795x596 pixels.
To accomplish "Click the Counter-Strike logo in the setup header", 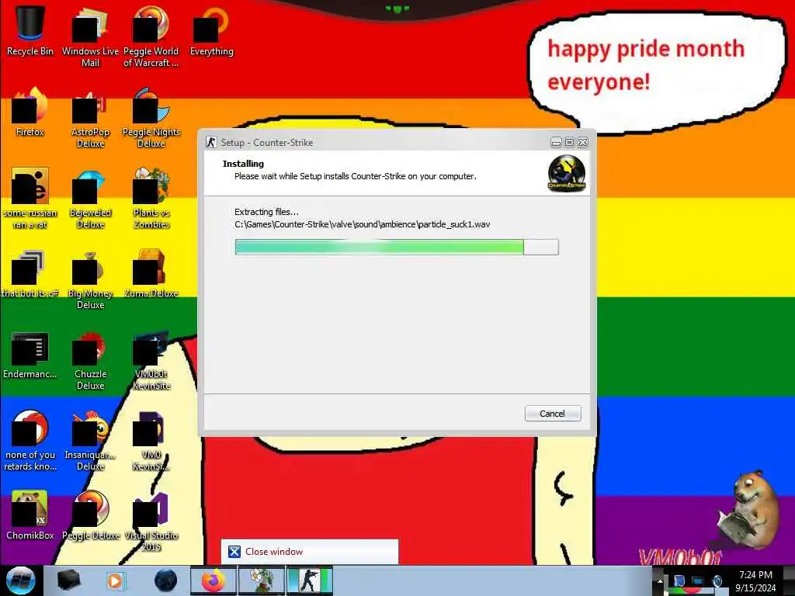I will click(566, 173).
